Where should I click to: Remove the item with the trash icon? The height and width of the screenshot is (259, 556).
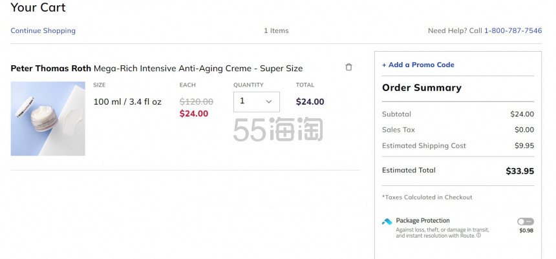[348, 67]
